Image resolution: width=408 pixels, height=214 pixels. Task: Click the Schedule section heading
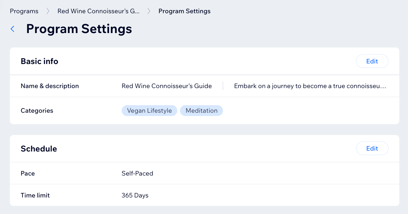[39, 149]
